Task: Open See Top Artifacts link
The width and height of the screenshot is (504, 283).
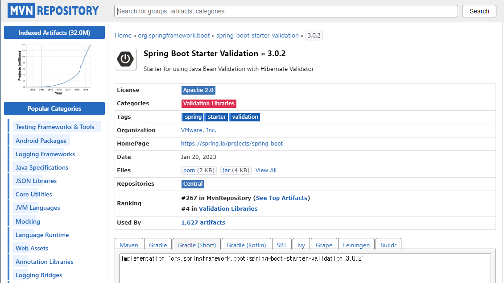Action: (281, 198)
